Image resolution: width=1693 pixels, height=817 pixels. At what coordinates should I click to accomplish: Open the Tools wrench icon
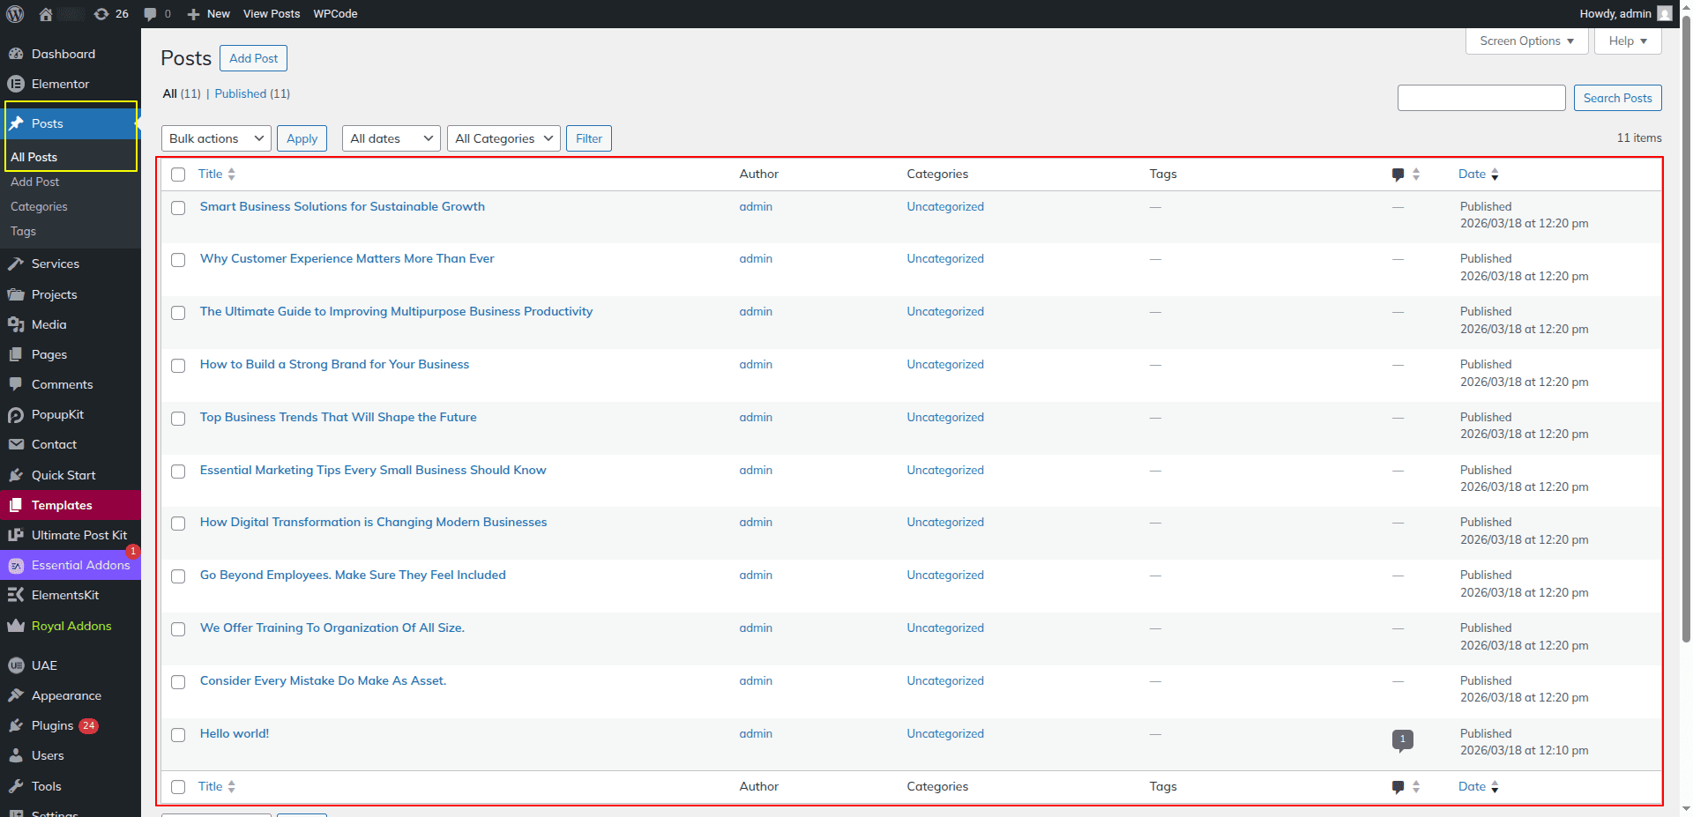coord(16,786)
